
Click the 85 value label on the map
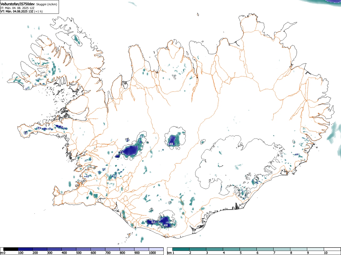coord(127,140)
